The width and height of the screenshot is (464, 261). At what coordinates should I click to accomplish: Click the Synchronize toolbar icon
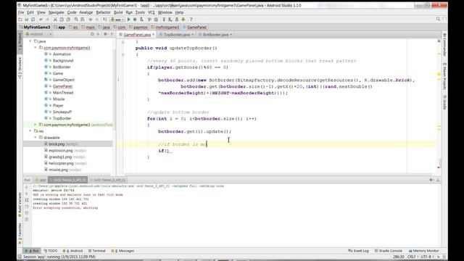coord(33,20)
